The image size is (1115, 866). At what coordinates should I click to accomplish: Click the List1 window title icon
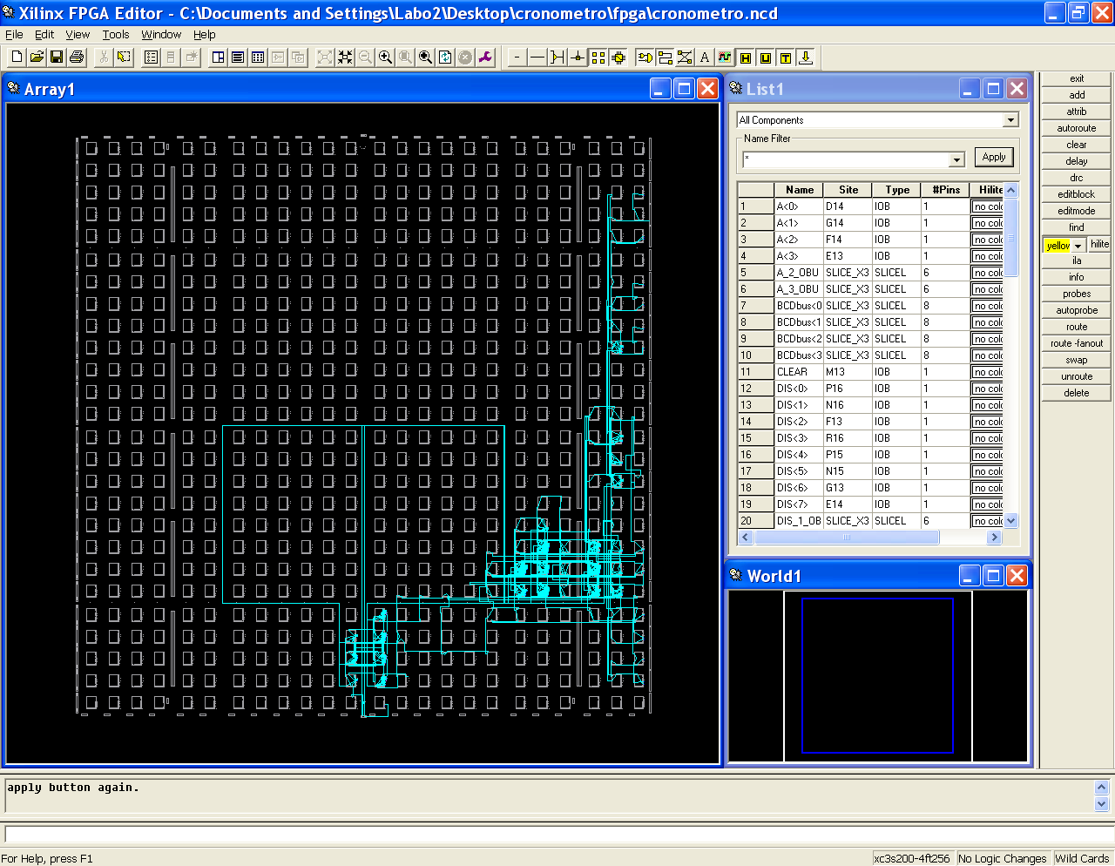pos(736,88)
